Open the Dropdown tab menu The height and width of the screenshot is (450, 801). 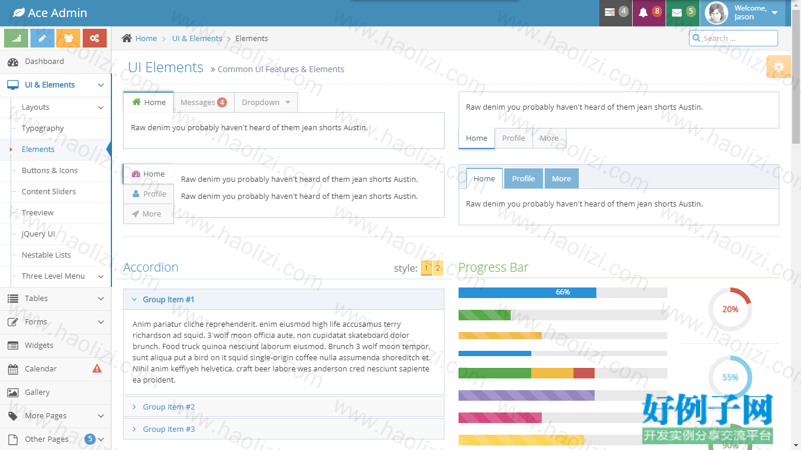[266, 102]
